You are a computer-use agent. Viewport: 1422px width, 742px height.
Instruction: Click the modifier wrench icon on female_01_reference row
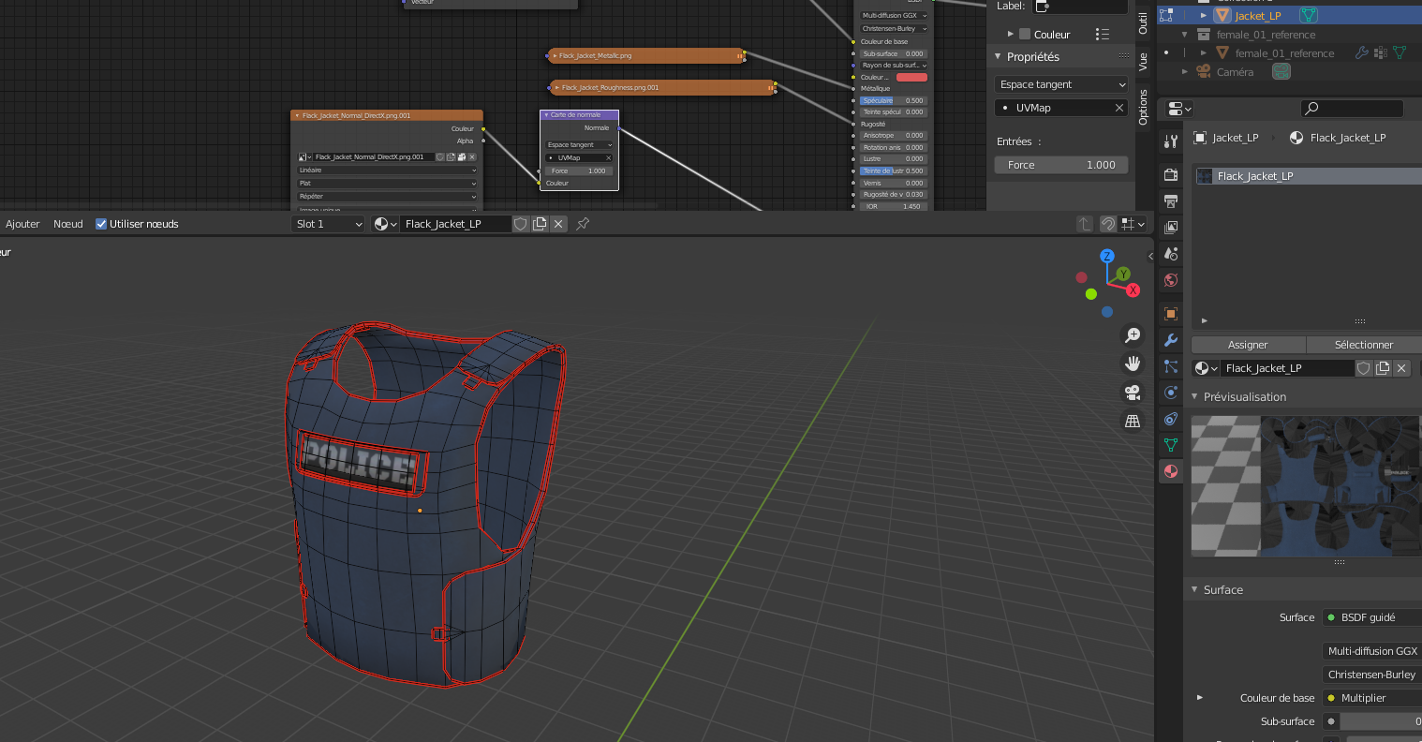(x=1361, y=53)
